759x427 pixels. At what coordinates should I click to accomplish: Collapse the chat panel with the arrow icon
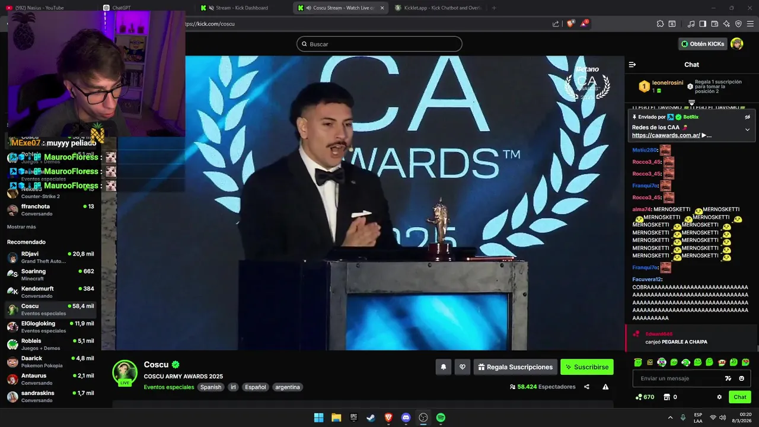(632, 65)
